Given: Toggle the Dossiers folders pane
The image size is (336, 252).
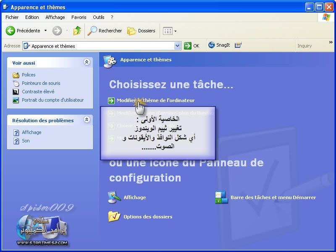Looking at the screenshot, I should (x=141, y=31).
